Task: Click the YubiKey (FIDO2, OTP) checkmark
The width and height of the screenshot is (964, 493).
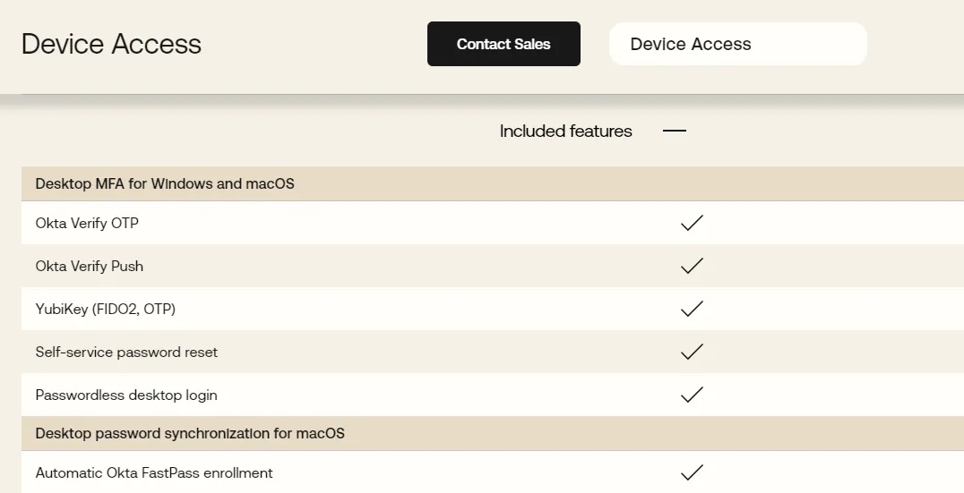Action: click(x=692, y=309)
